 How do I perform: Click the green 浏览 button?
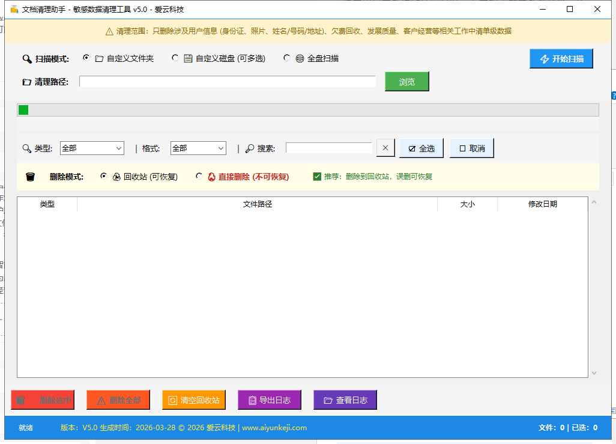tap(407, 82)
